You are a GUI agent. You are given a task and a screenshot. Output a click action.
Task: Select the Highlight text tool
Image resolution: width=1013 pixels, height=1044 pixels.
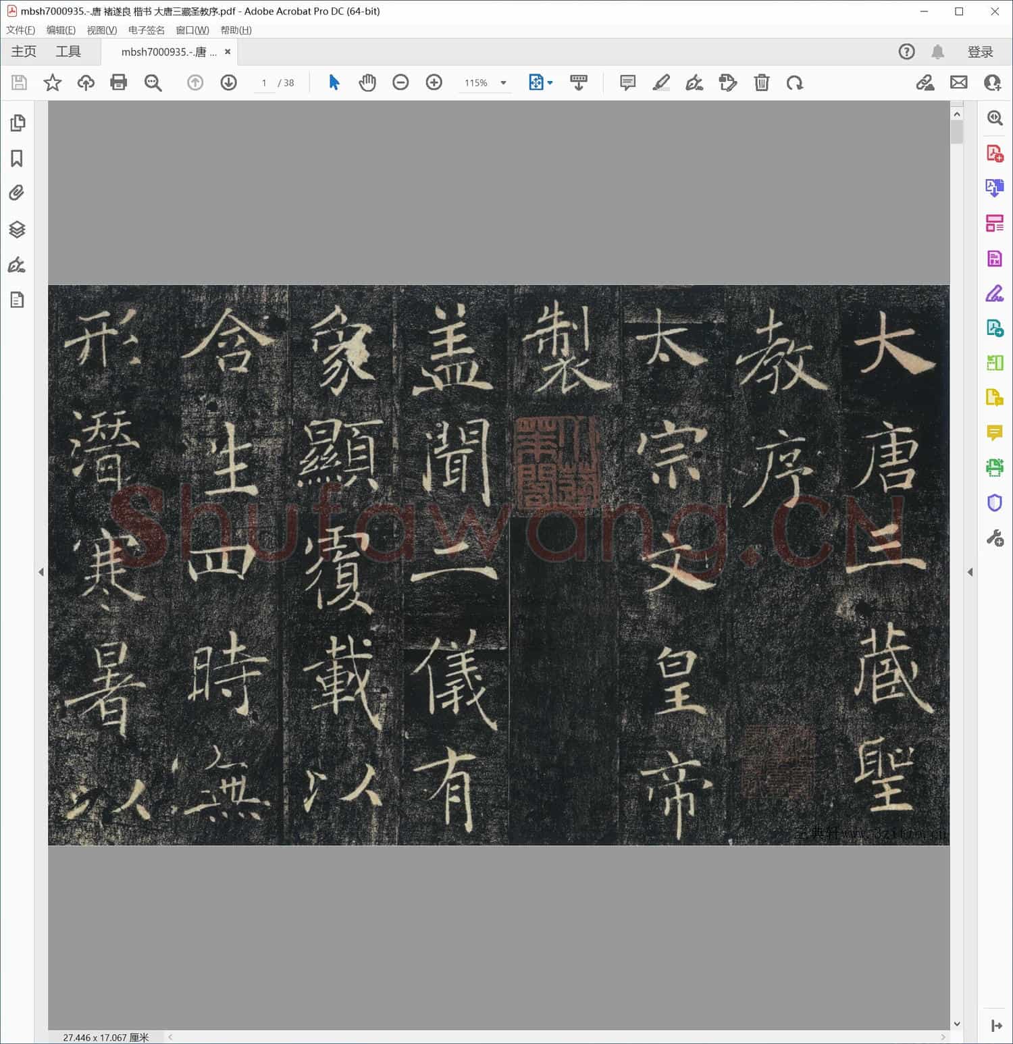(x=661, y=82)
